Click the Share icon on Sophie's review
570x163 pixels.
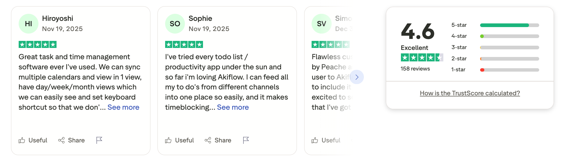tap(208, 140)
